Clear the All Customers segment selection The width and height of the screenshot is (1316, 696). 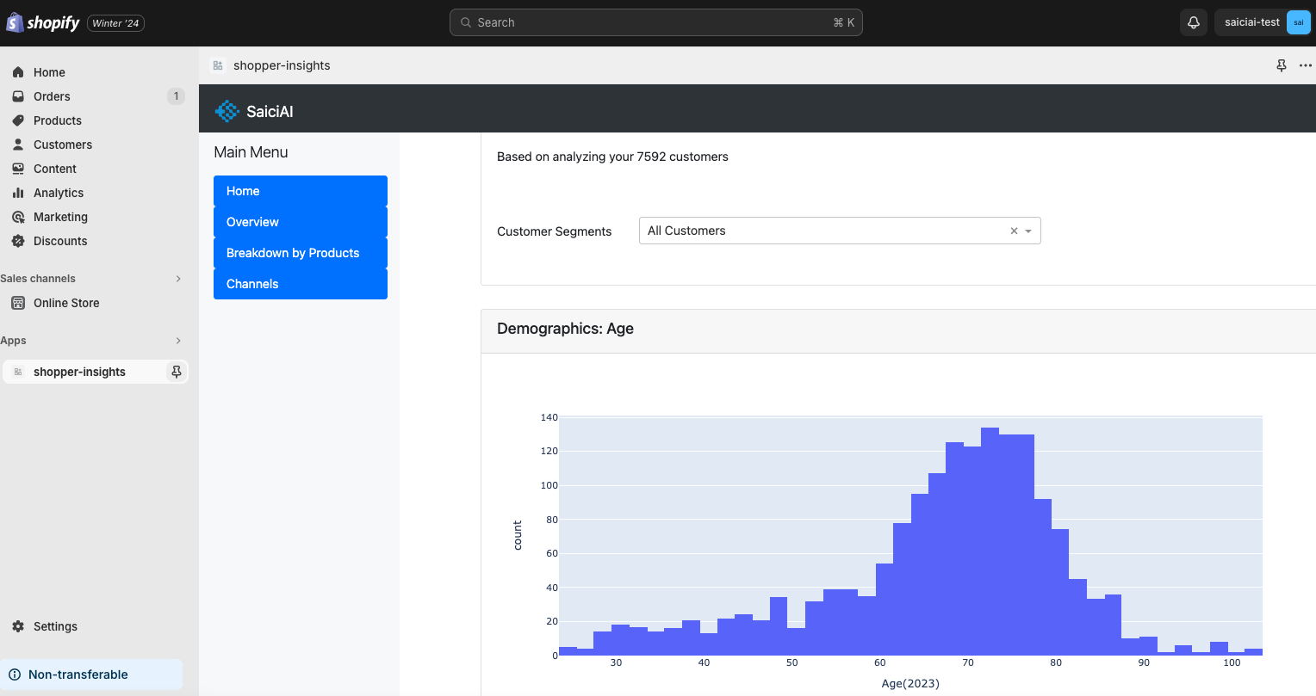click(1014, 231)
